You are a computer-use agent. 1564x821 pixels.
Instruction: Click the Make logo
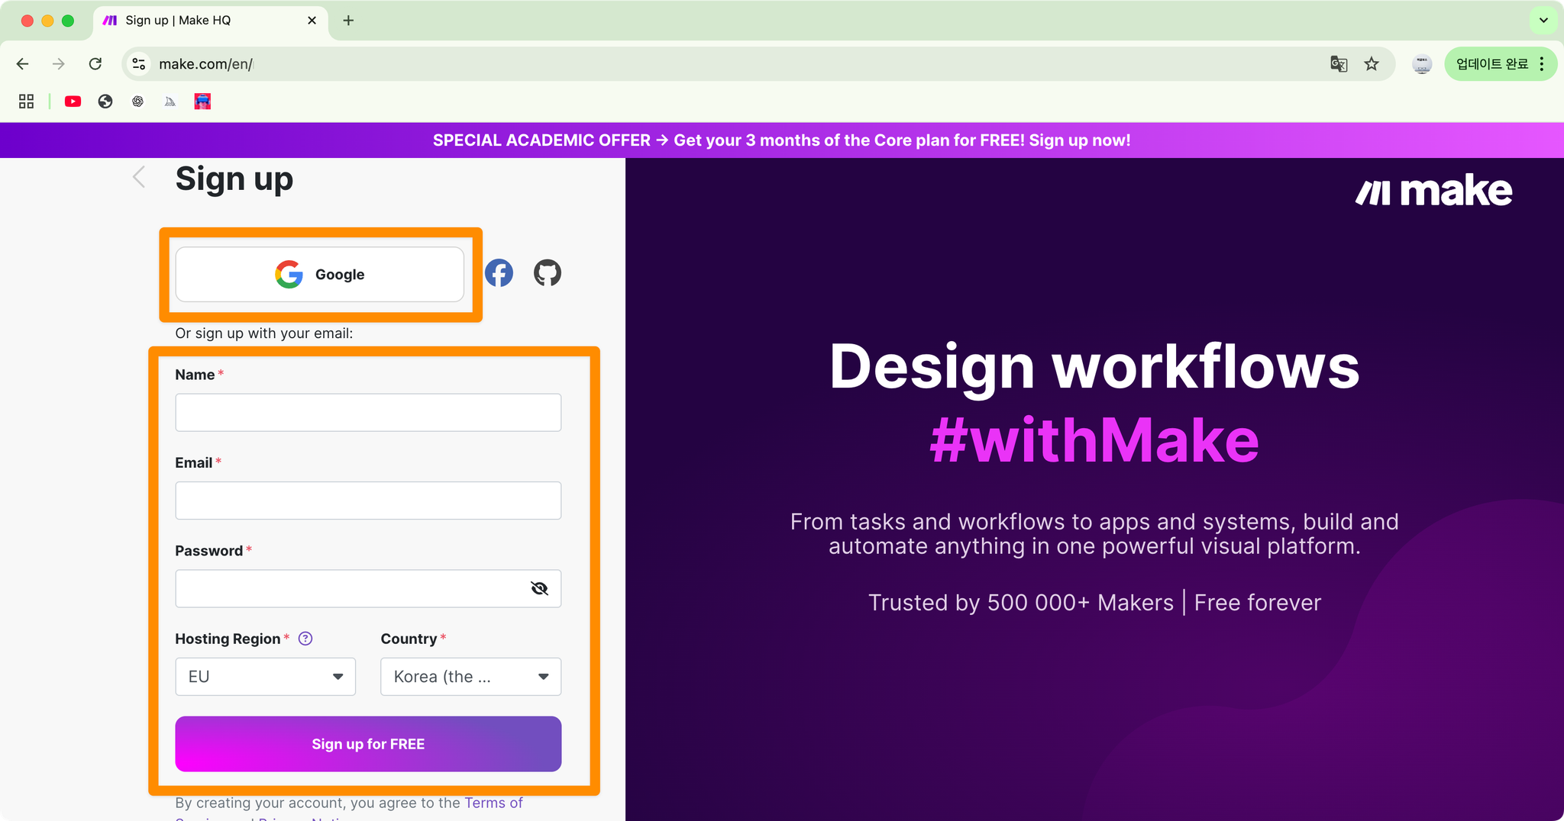point(1433,191)
